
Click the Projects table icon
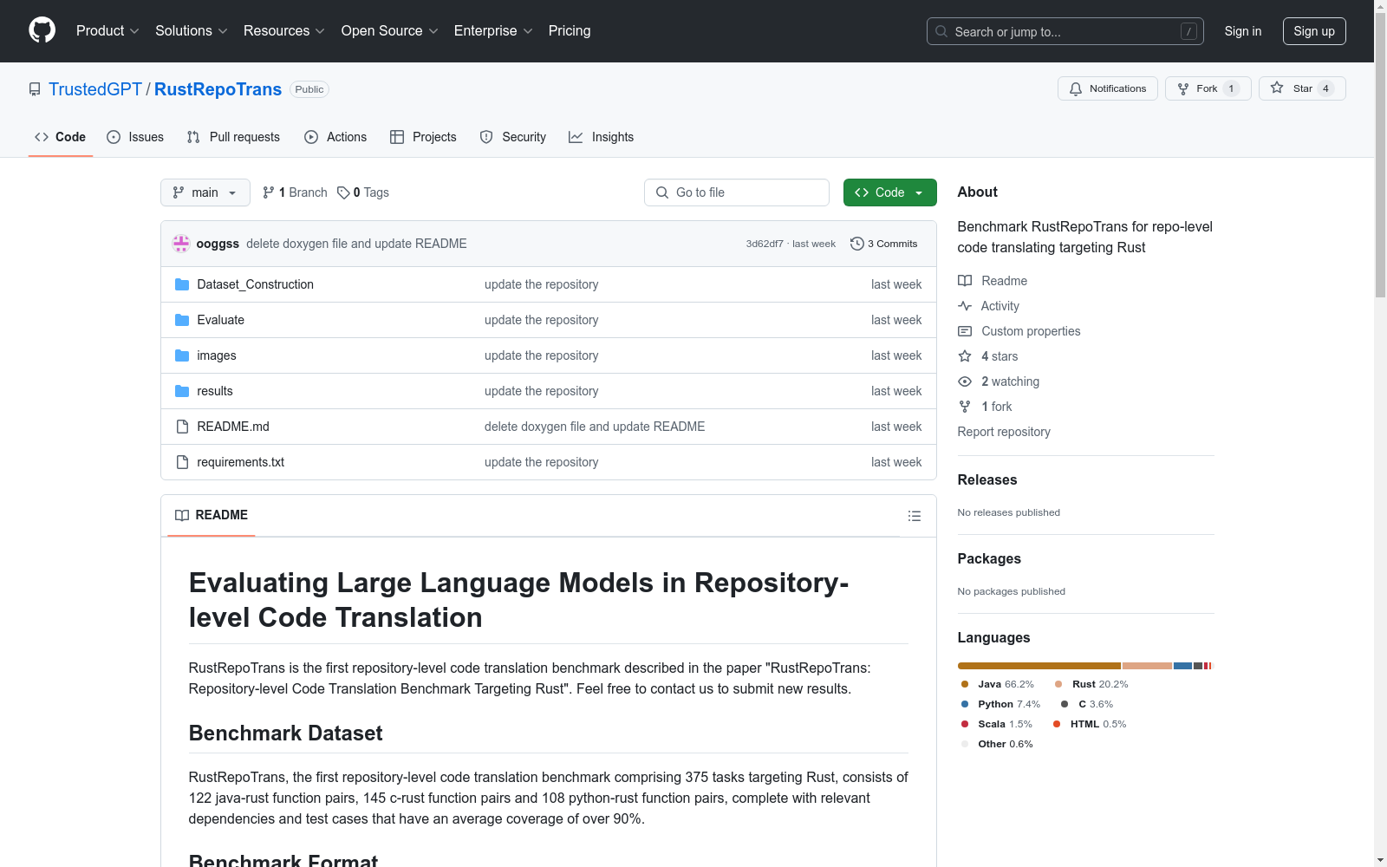pyautogui.click(x=397, y=137)
